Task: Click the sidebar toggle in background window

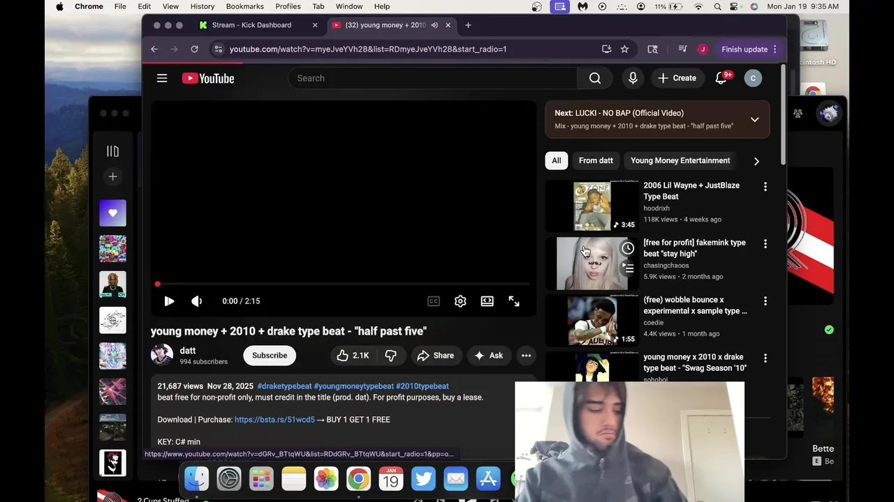Action: [112, 151]
